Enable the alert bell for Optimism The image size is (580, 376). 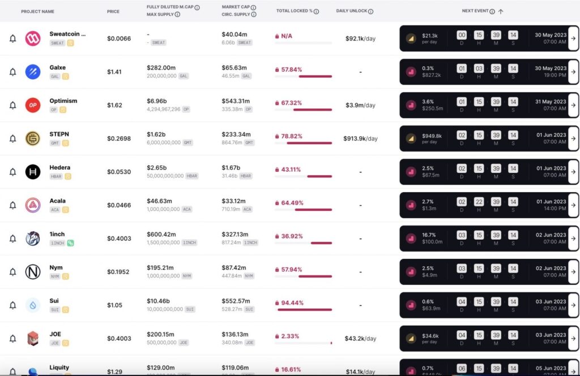[x=12, y=105]
